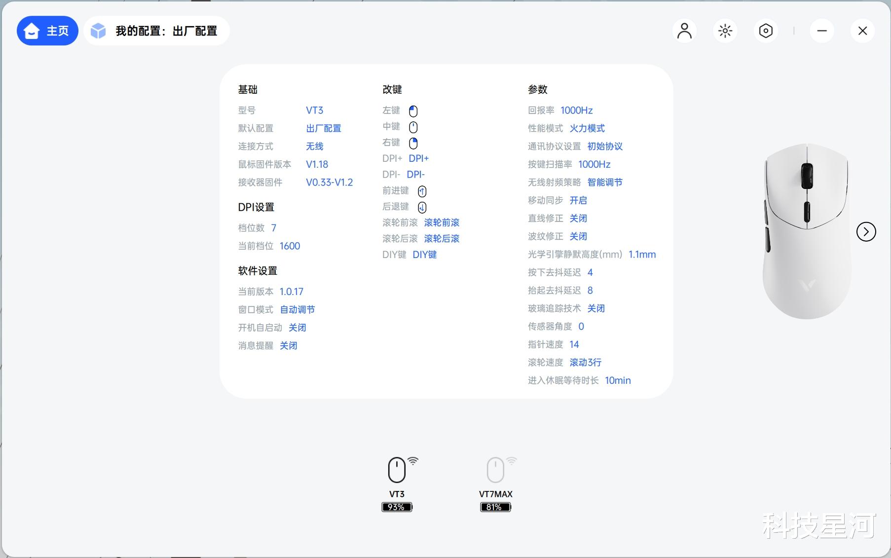Click the 改键 section heading

pos(392,90)
